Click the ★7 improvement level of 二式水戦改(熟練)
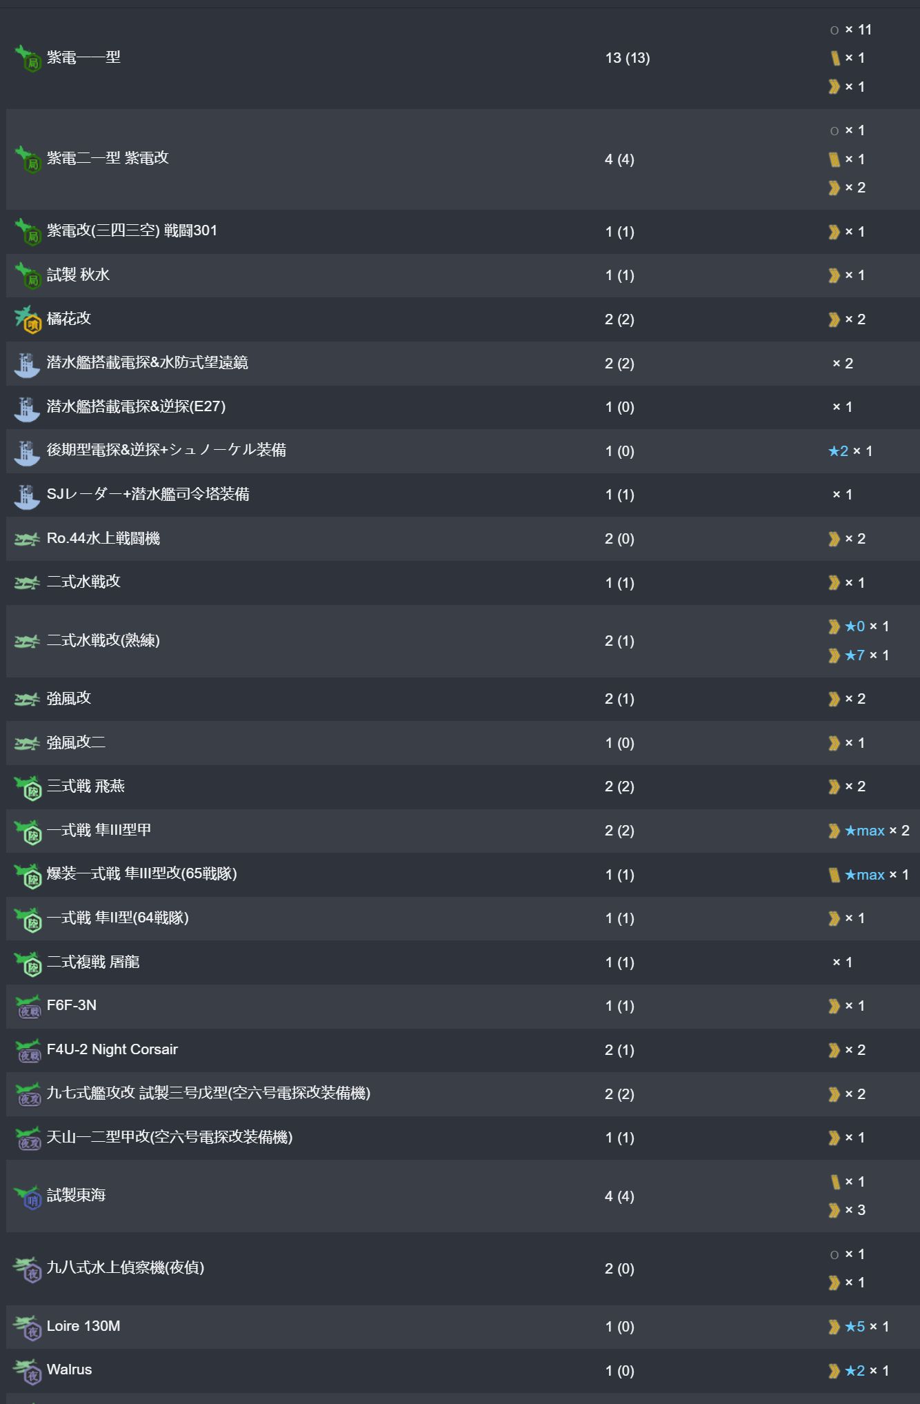 (x=854, y=655)
